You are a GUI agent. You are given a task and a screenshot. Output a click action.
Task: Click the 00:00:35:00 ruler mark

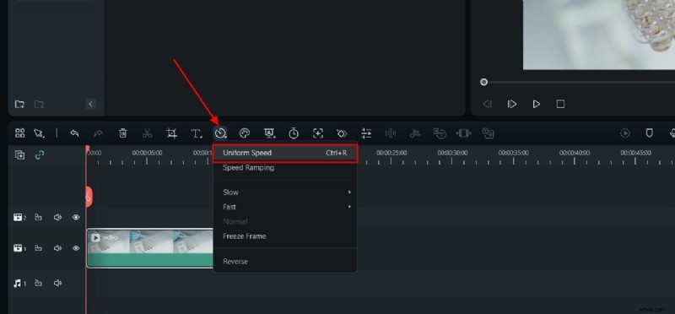coord(514,153)
